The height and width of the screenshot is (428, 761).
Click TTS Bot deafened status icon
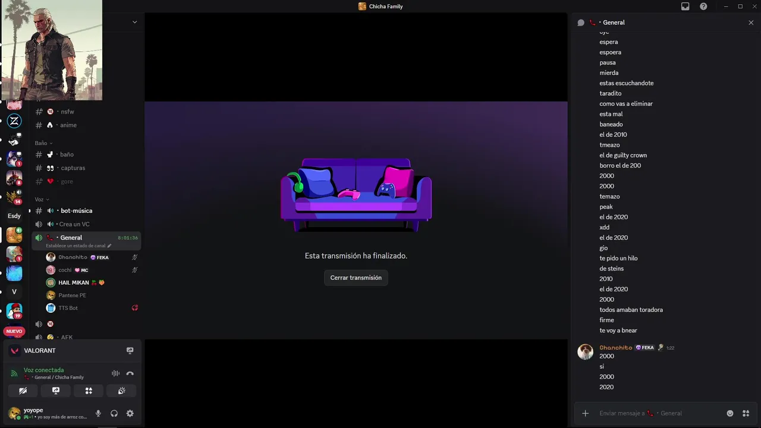134,308
